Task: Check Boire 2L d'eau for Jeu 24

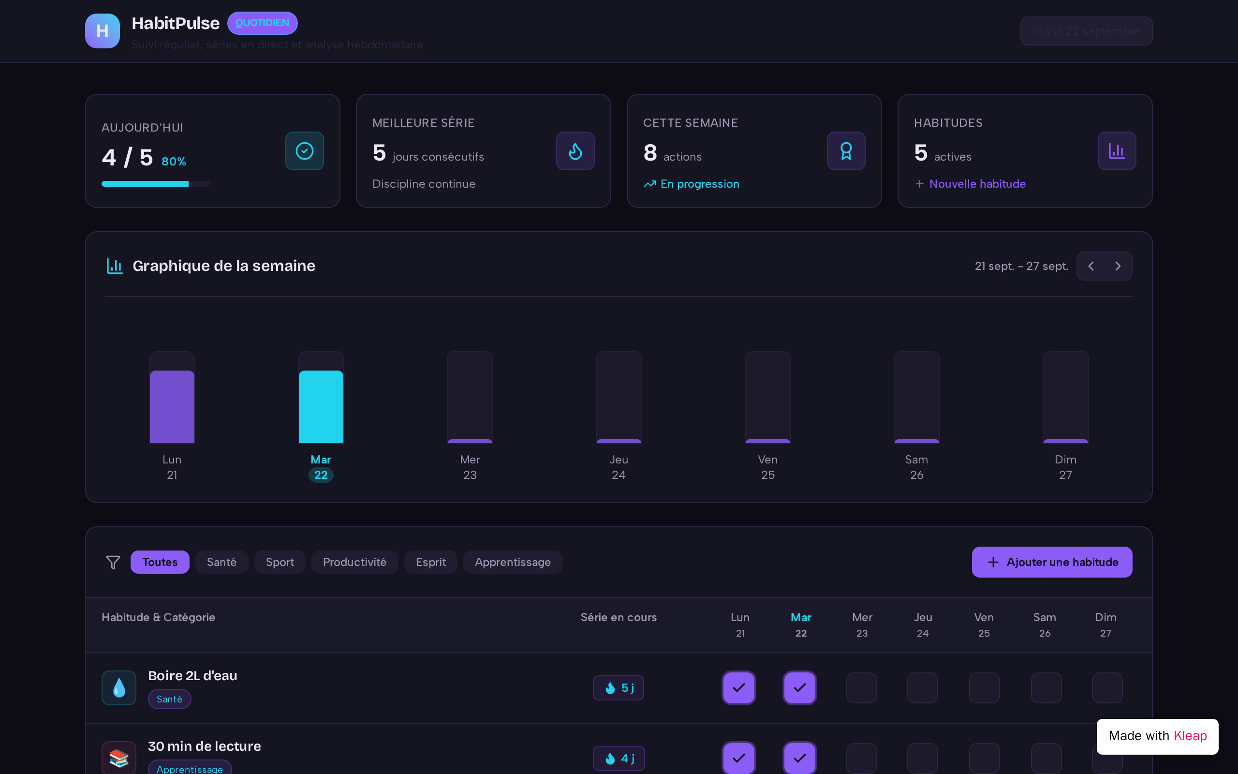Action: [922, 688]
